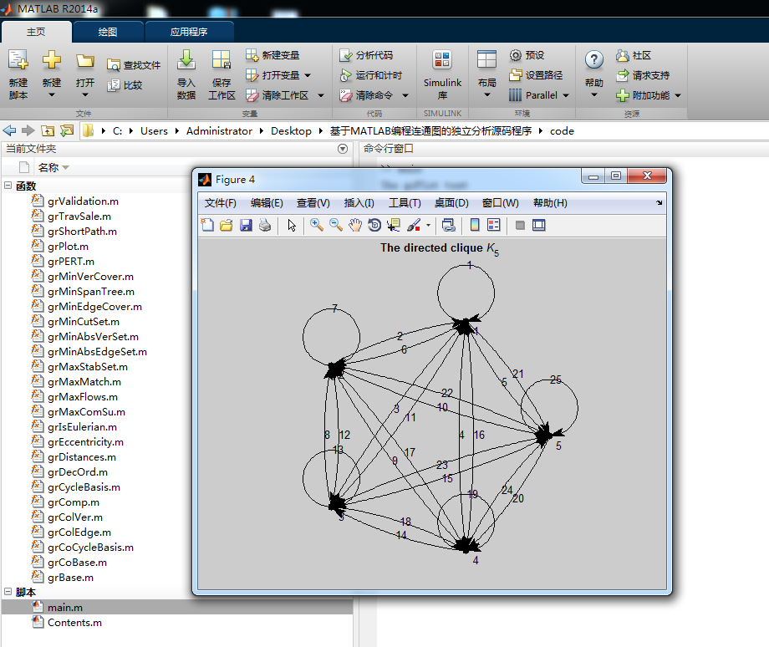The width and height of the screenshot is (769, 647).
Task: Toggle the Rotate 3D tool
Action: click(x=374, y=225)
